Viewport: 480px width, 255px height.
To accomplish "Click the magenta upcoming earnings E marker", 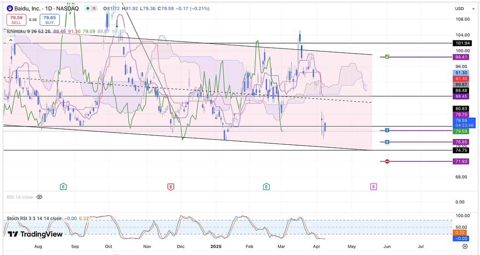I will (374, 187).
